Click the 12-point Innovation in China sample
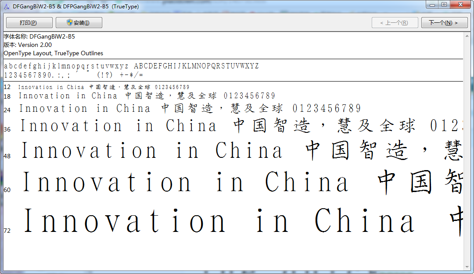The width and height of the screenshot is (474, 274). [104, 87]
